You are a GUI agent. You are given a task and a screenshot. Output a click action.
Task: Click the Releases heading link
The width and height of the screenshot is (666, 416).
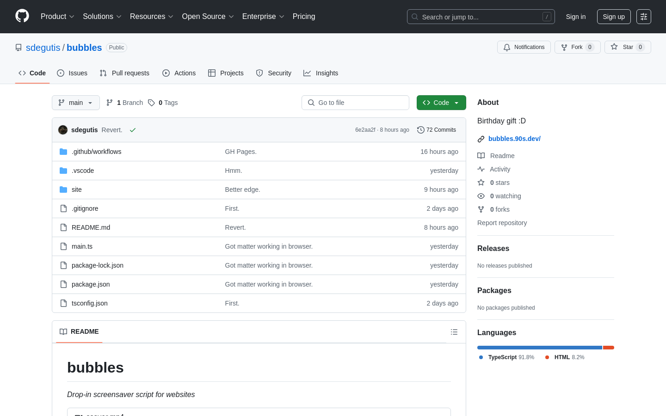pyautogui.click(x=493, y=248)
